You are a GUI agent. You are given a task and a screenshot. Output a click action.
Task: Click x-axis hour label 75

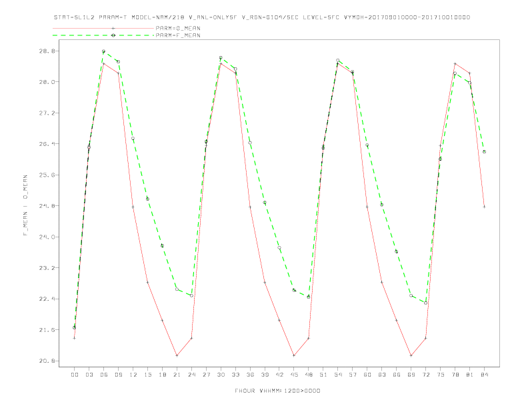click(441, 375)
